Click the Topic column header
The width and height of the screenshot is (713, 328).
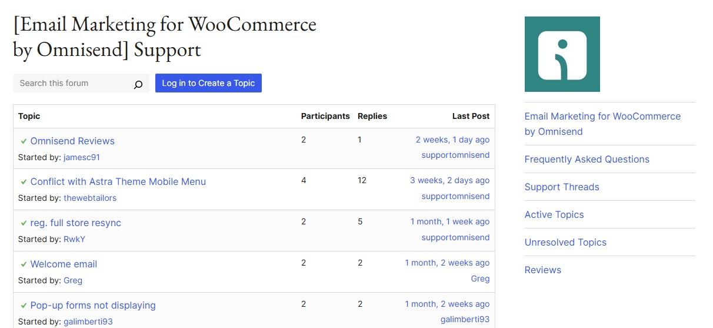pos(29,116)
